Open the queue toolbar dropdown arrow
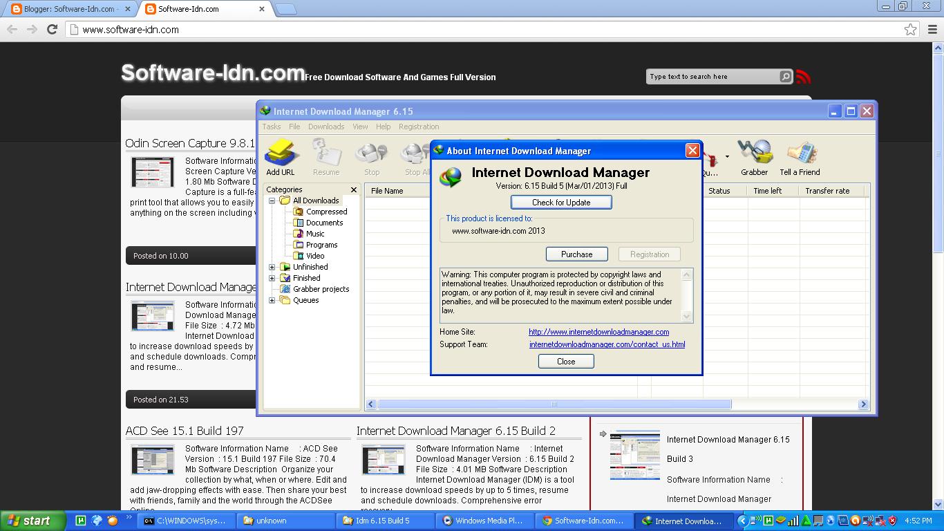The height and width of the screenshot is (531, 944). pos(727,157)
